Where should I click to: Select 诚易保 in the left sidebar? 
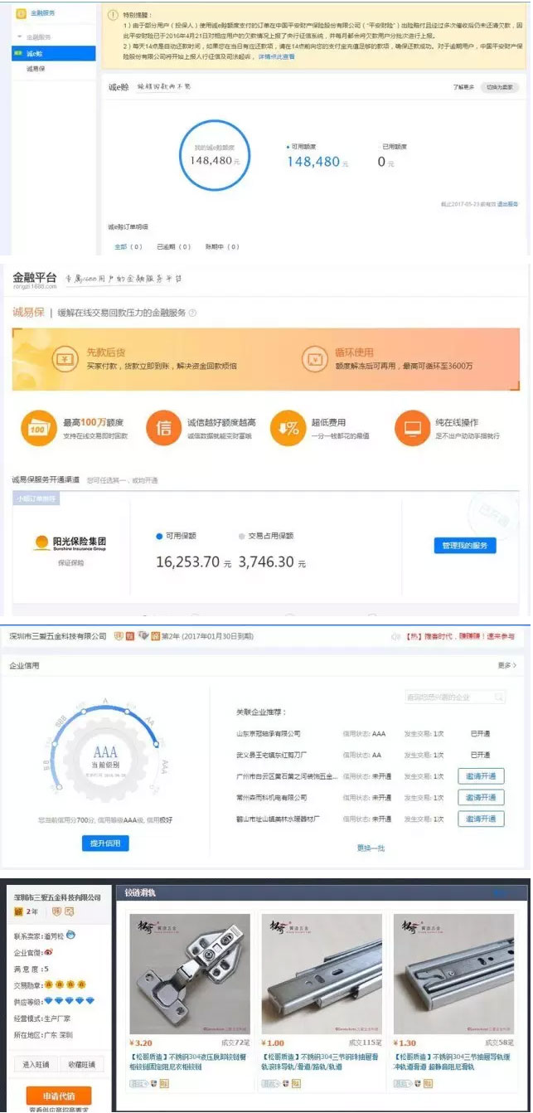(x=35, y=68)
